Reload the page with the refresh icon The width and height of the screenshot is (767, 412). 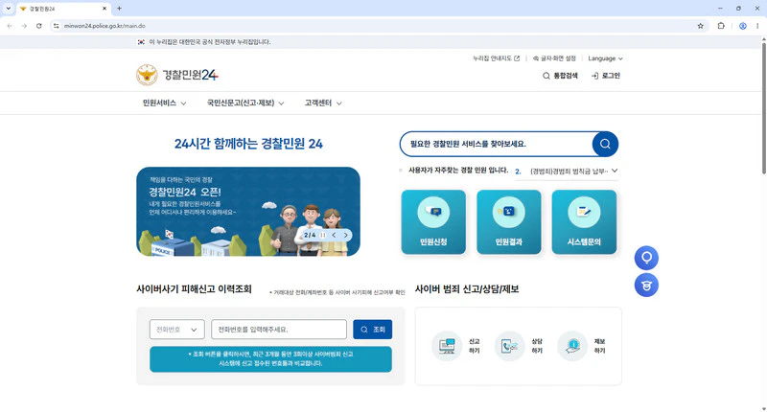click(39, 26)
